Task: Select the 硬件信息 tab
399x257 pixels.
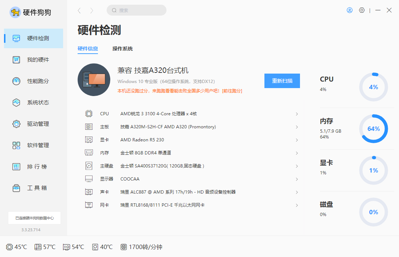Action: click(88, 48)
